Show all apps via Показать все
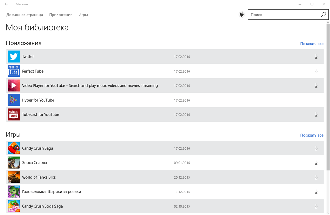Image resolution: width=330 pixels, height=215 pixels. point(312,44)
